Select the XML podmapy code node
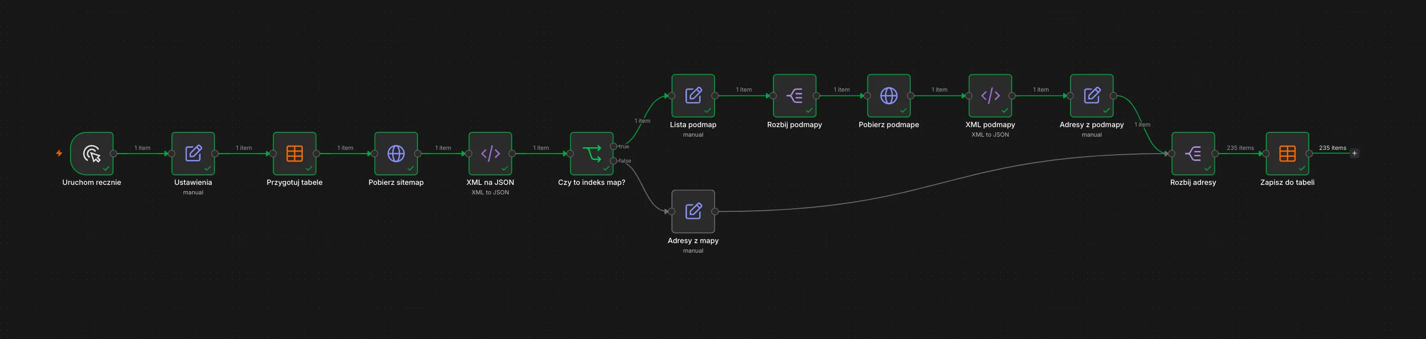 click(x=990, y=96)
